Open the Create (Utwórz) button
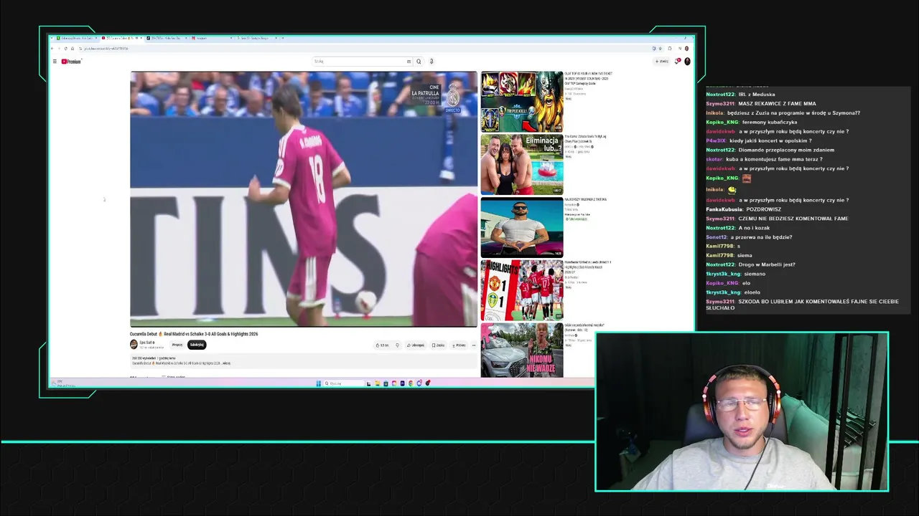This screenshot has height=516, width=919. click(x=662, y=62)
